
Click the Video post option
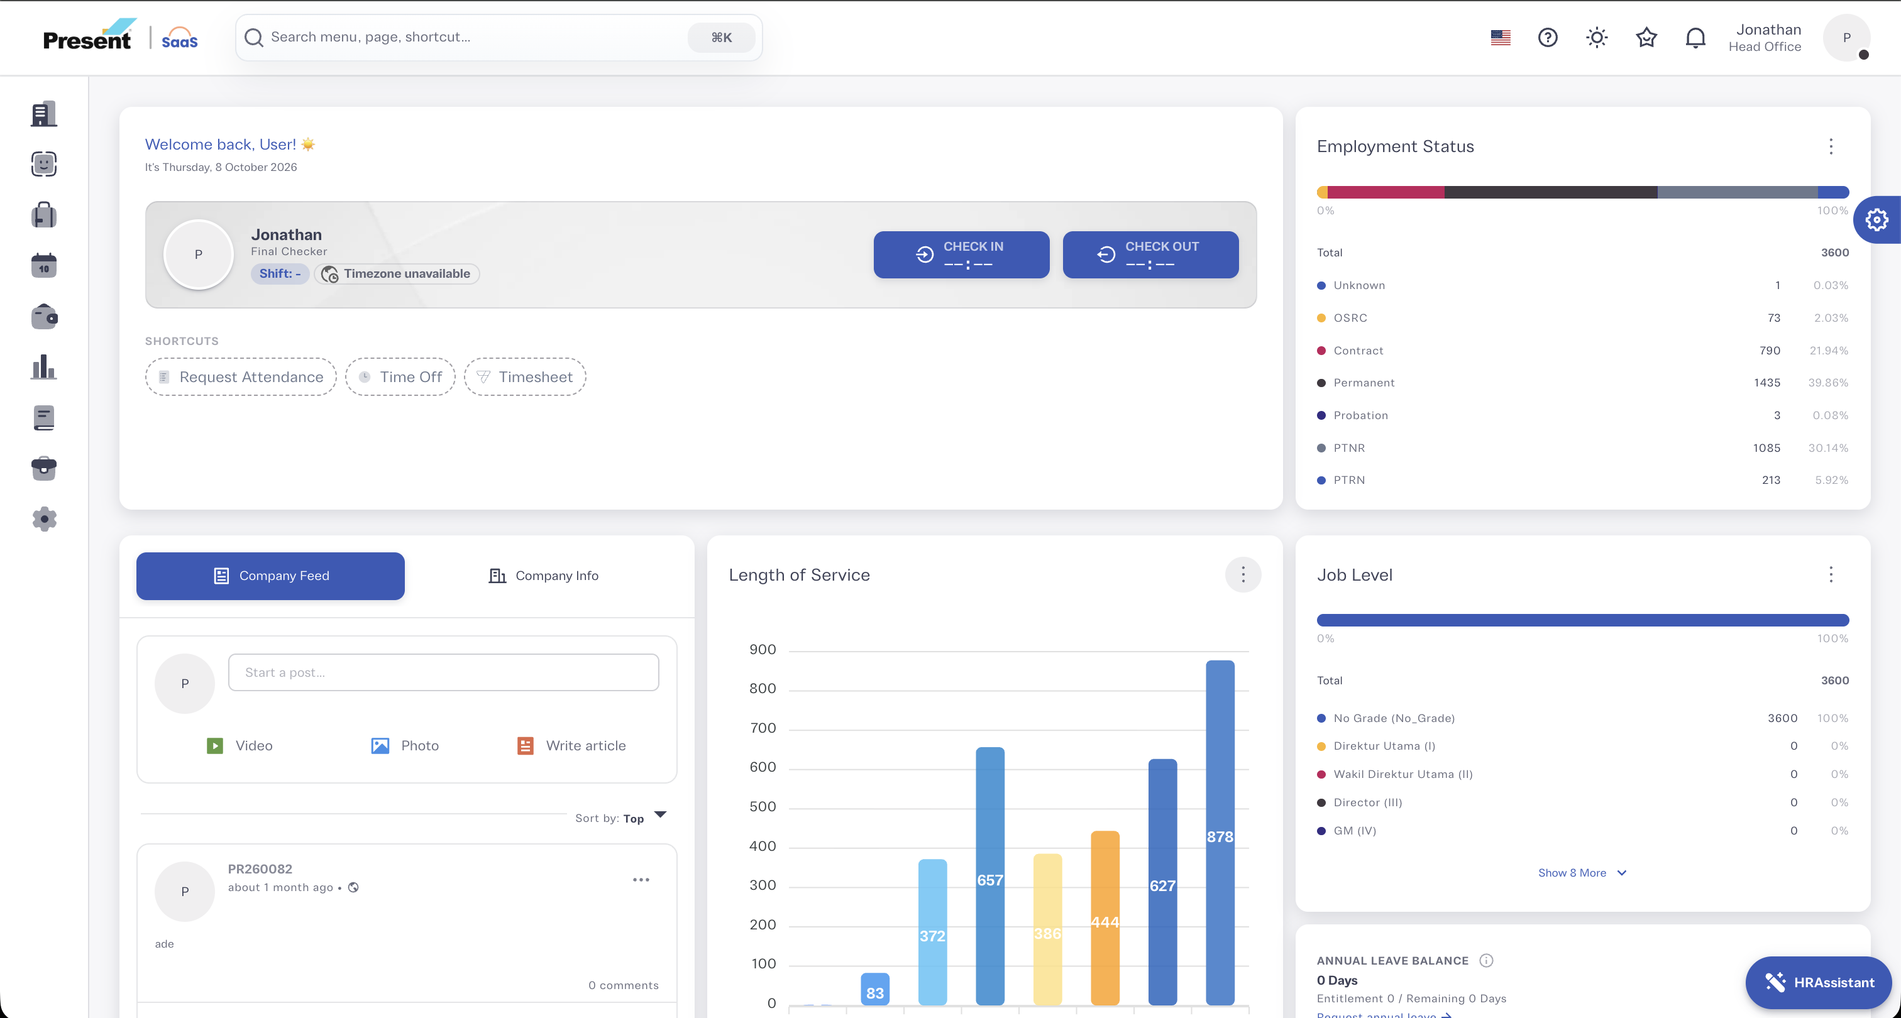(239, 746)
